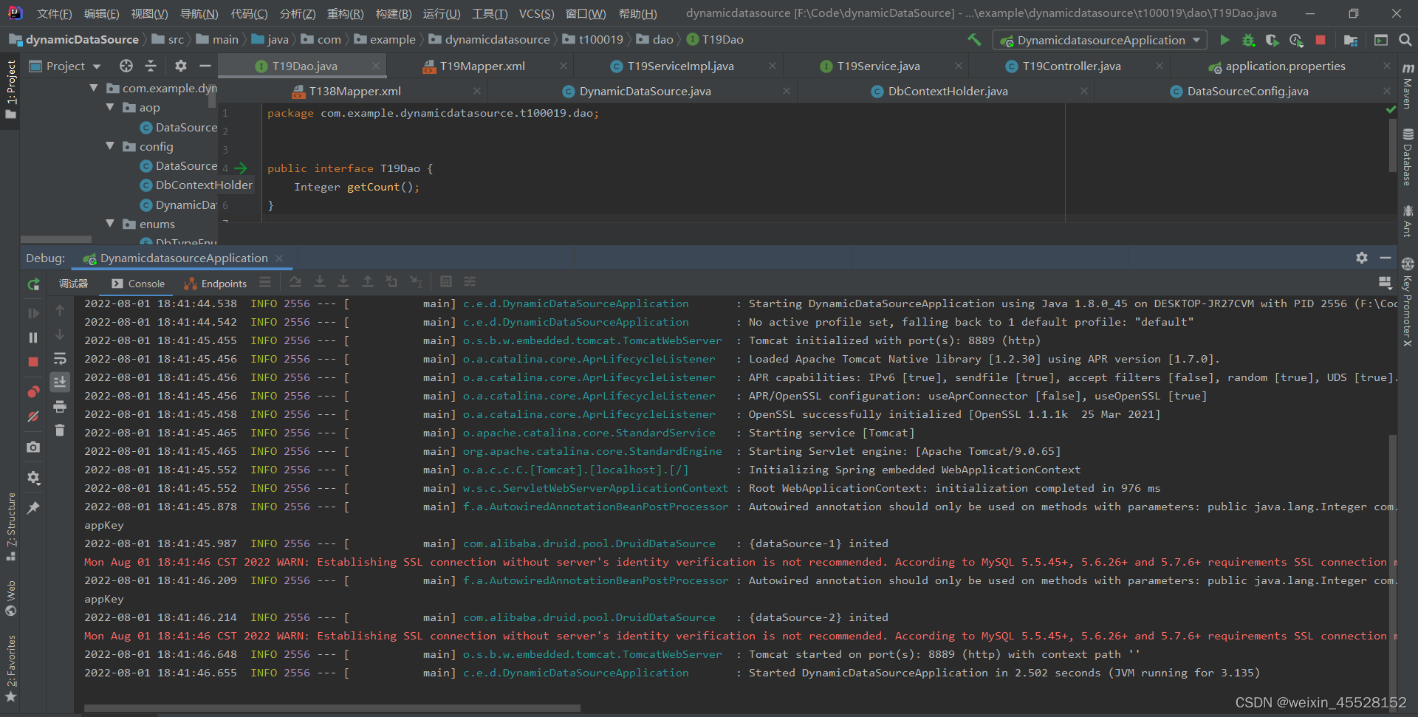This screenshot has height=717, width=1418.
Task: Collapse all in Project panel header
Action: [x=151, y=66]
